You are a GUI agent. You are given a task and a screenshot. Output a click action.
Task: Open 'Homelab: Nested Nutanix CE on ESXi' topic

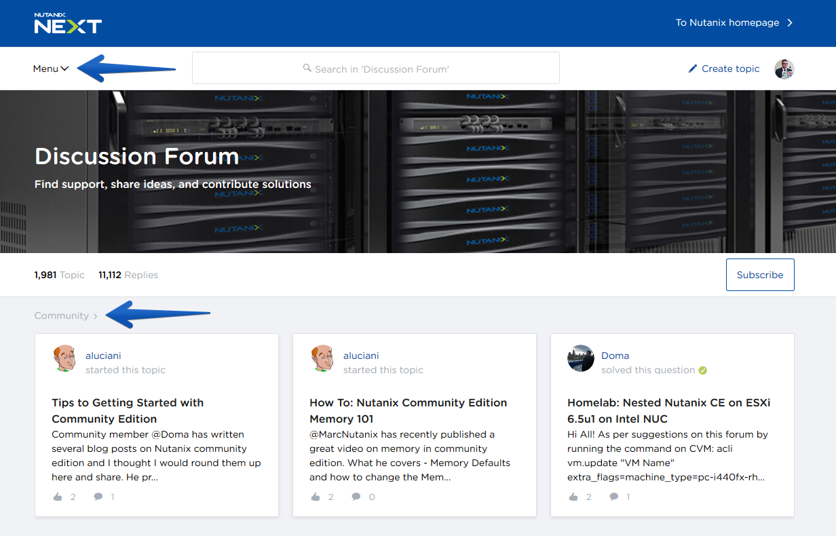[x=669, y=410]
